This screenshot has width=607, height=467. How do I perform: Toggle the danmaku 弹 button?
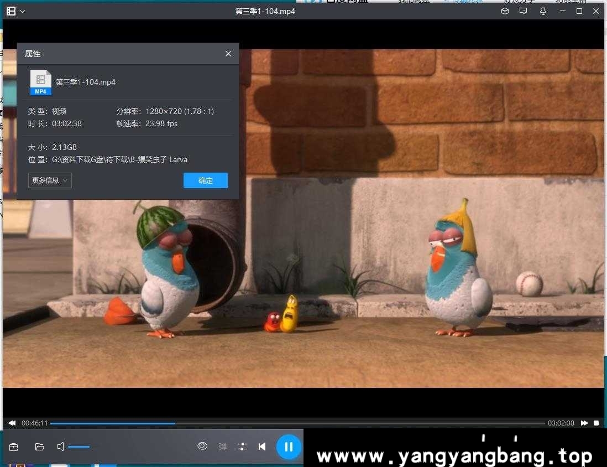(223, 447)
